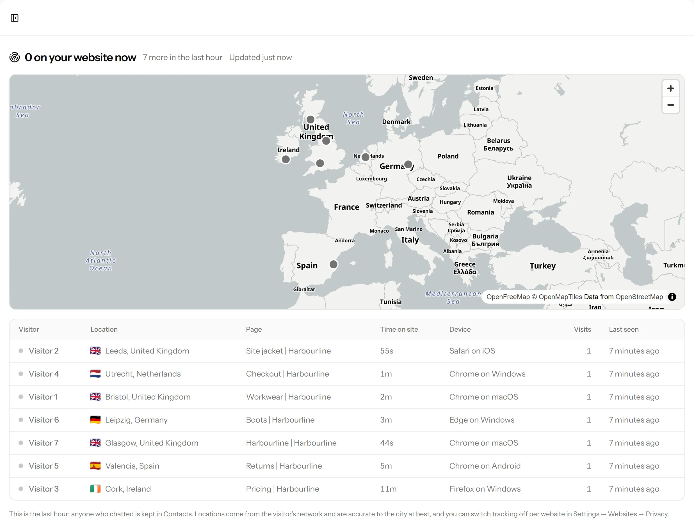Click the Device column header

pos(460,329)
